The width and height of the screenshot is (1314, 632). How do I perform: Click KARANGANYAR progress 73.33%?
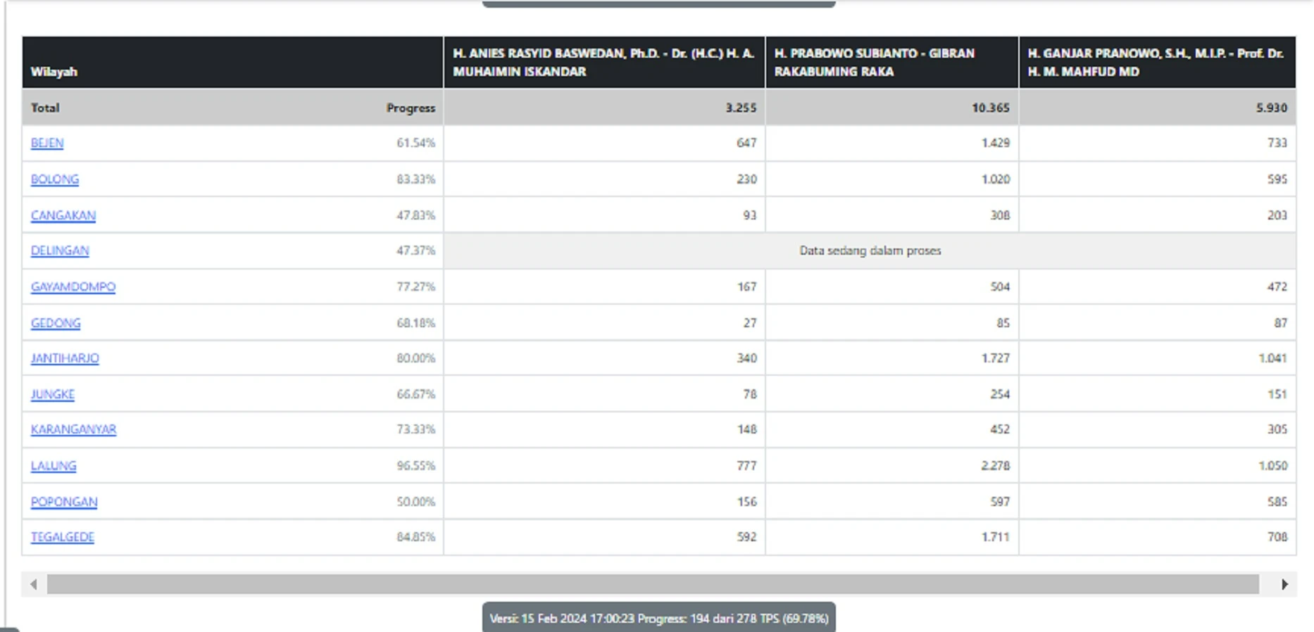(x=416, y=429)
